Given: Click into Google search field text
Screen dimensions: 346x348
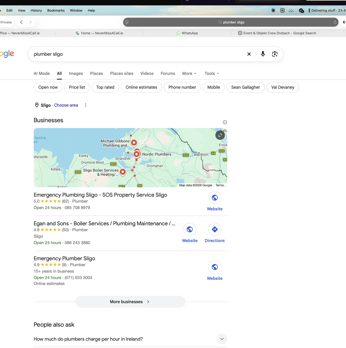Looking at the screenshot, I should (48, 54).
